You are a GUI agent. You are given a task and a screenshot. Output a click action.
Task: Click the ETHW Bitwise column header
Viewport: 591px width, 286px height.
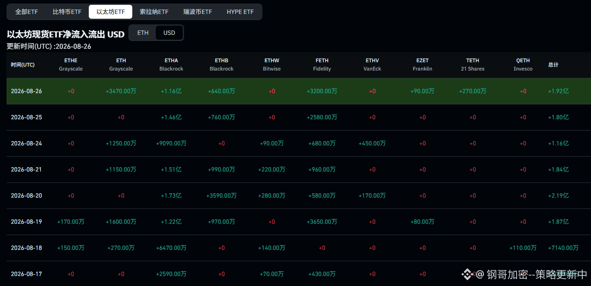pos(272,65)
